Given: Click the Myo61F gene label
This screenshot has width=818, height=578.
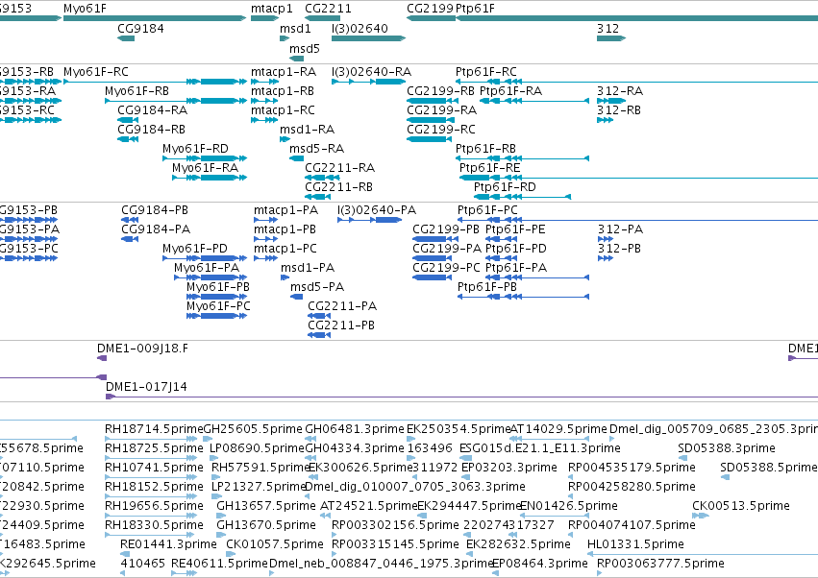Looking at the screenshot, I should tap(85, 9).
